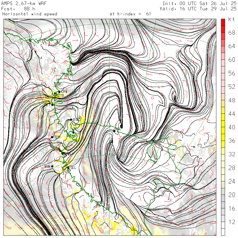Click the legend value 20
The width and height of the screenshot is (238, 238).
pyautogui.click(x=232, y=195)
